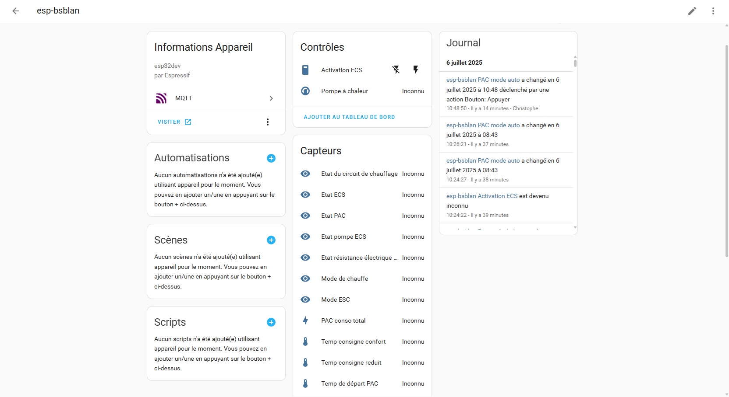This screenshot has width=729, height=397.
Task: Click thermometer icon for Temp de départ PAC
Action: click(305, 383)
